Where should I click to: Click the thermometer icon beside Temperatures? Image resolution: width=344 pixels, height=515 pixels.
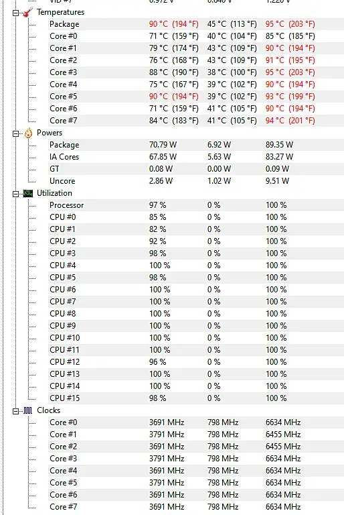pyautogui.click(x=29, y=12)
